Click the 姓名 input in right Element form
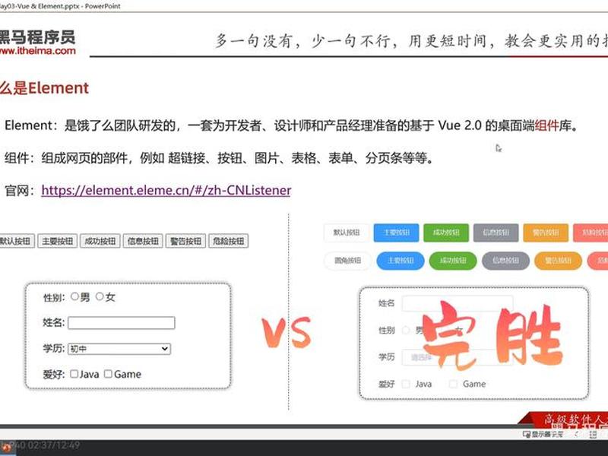The image size is (608, 456). 458,303
